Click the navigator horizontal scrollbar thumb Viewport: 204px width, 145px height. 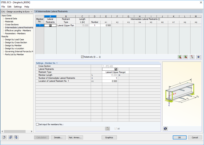click(x=15, y=131)
